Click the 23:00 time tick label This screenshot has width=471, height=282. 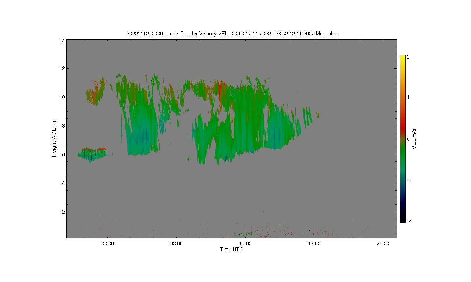(x=383, y=244)
